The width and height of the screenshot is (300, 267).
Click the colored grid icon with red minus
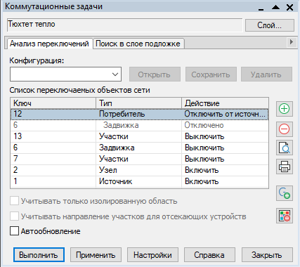pos(285,216)
